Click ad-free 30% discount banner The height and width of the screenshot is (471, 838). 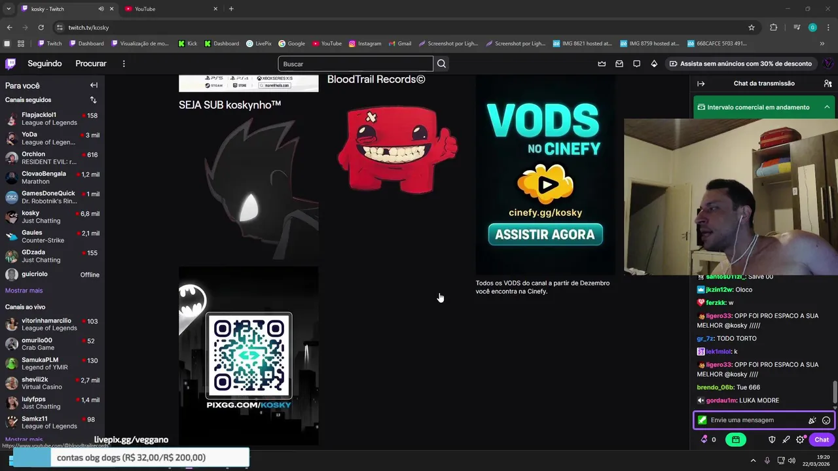coord(740,63)
